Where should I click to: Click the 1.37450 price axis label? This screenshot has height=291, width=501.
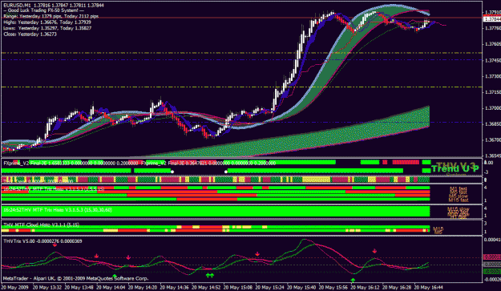tap(493, 60)
